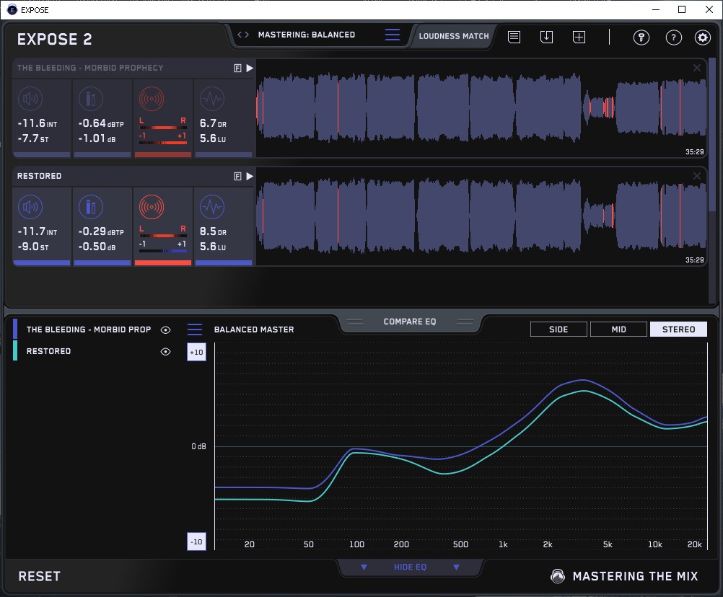Viewport: 723px width, 597px height.
Task: Click the 6.7 DR dynamic range value
Action: (213, 123)
